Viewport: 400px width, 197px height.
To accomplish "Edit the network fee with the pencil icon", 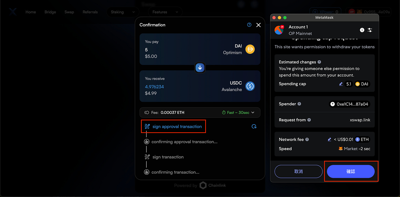I will (329, 139).
